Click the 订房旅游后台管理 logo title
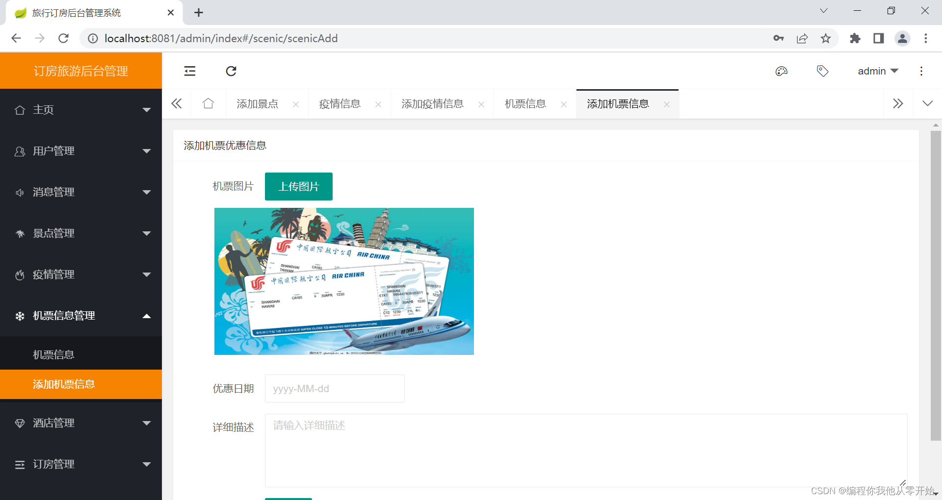Viewport: 942px width, 500px height. [x=81, y=71]
